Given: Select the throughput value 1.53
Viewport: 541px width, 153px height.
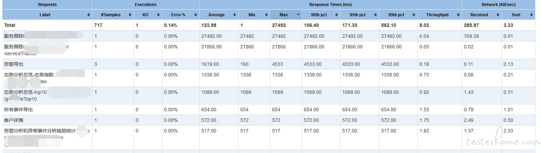Looking at the screenshot, I should click(x=424, y=110).
